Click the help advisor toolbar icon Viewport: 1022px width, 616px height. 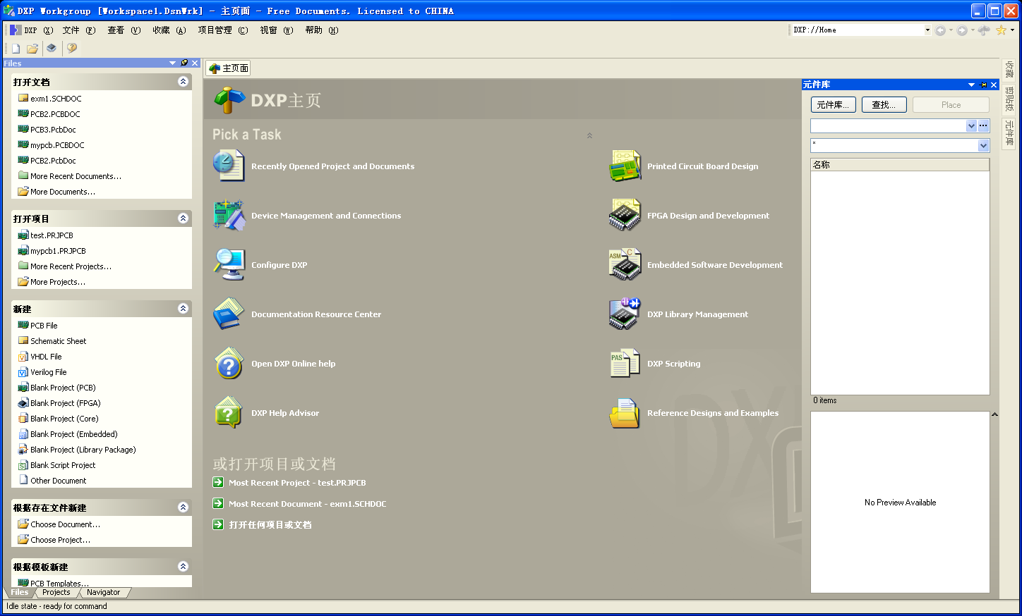(x=71, y=48)
